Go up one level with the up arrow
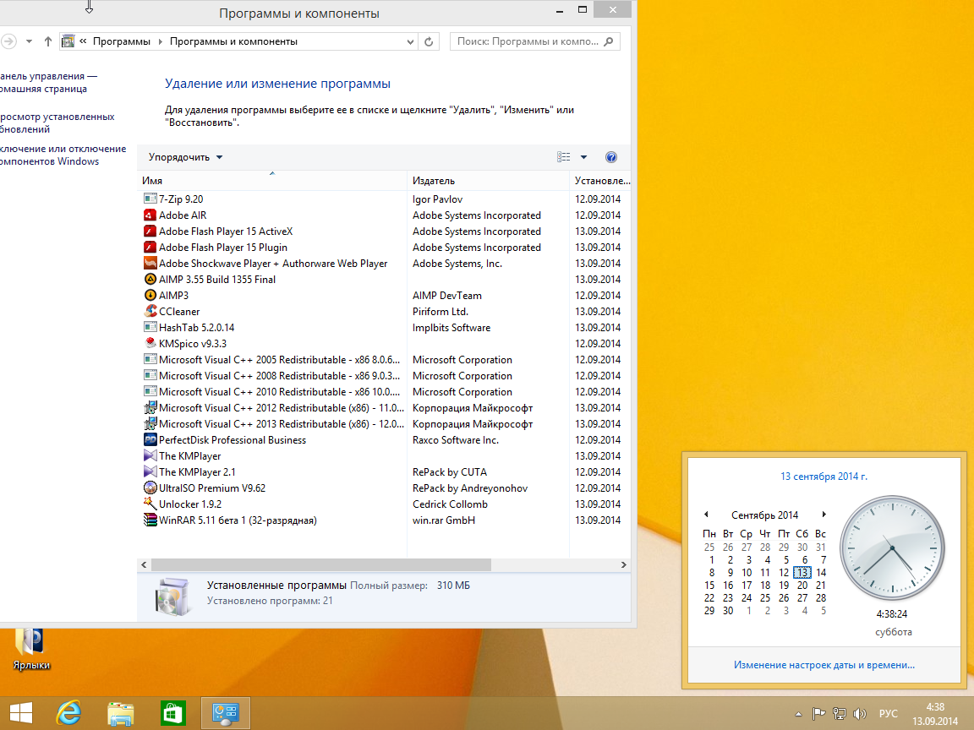974x730 pixels. pyautogui.click(x=48, y=41)
